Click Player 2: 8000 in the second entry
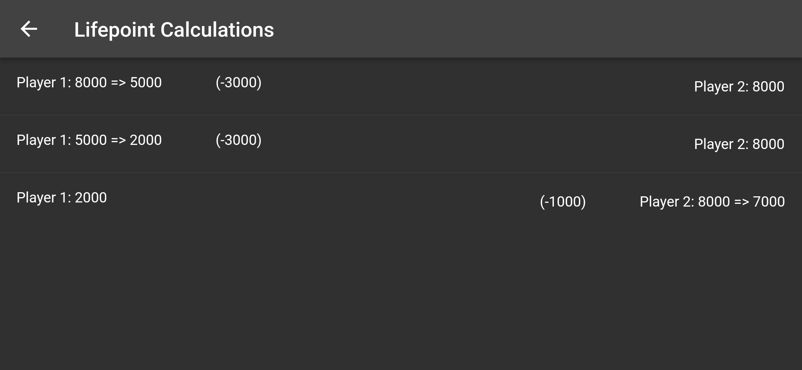The height and width of the screenshot is (370, 802). 739,144
